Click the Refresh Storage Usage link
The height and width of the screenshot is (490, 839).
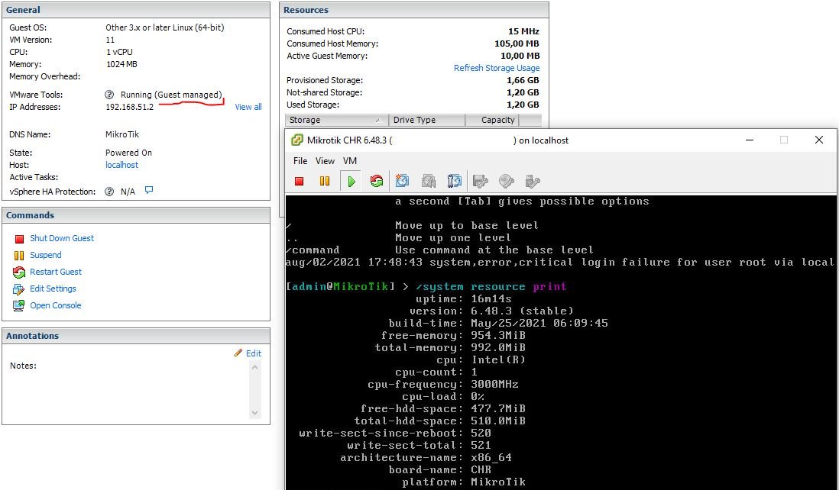coord(496,68)
